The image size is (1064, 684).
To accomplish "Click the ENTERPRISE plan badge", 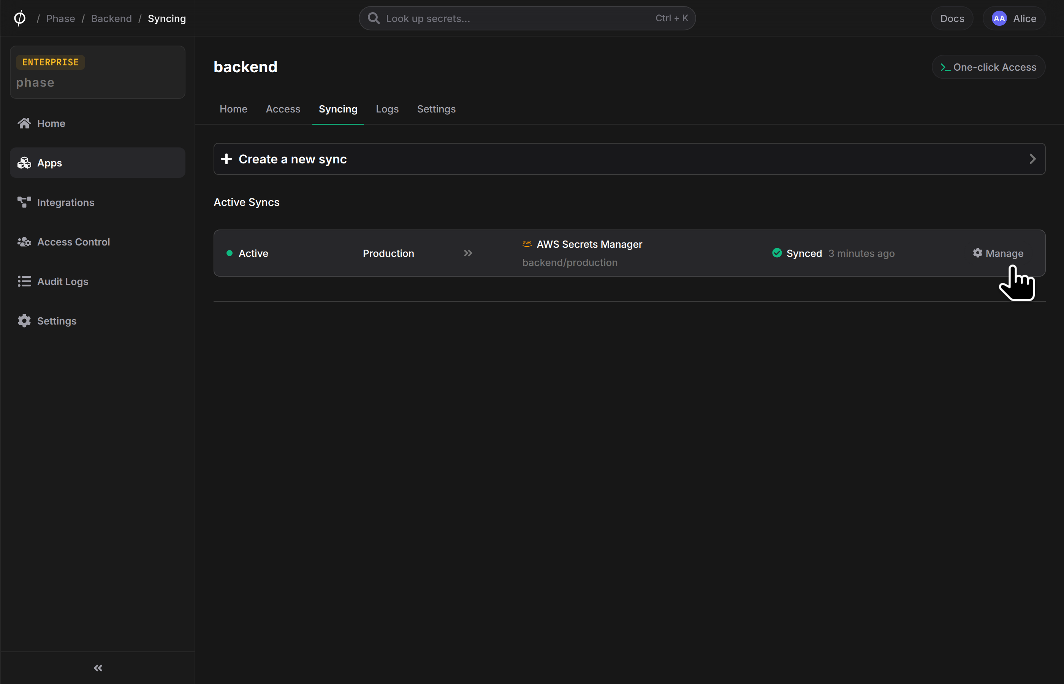I will (x=51, y=62).
